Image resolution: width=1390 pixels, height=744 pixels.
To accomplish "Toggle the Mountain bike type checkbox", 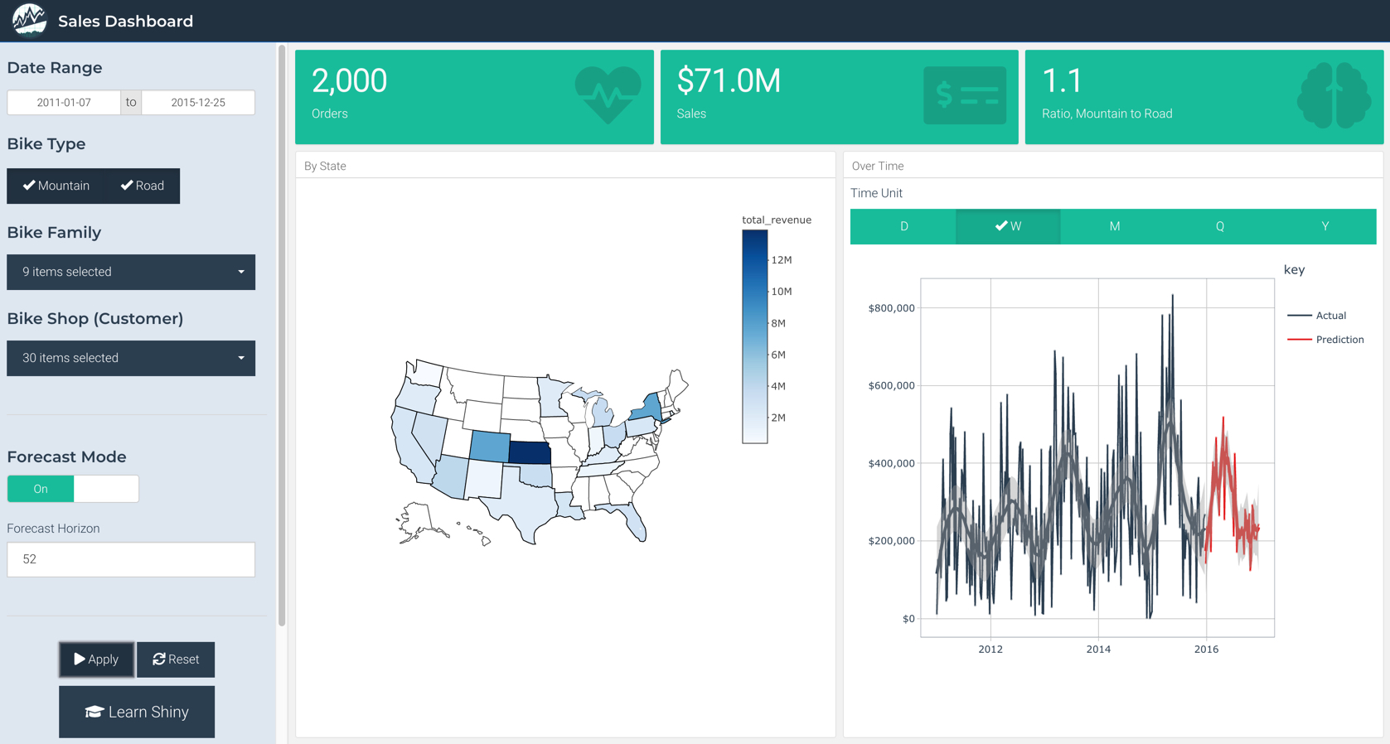I will (x=56, y=186).
